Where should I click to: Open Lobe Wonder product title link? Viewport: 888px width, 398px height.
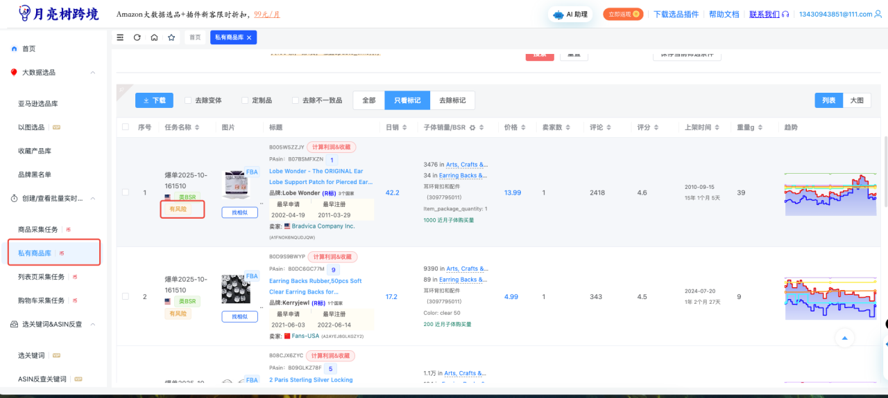[x=316, y=171]
